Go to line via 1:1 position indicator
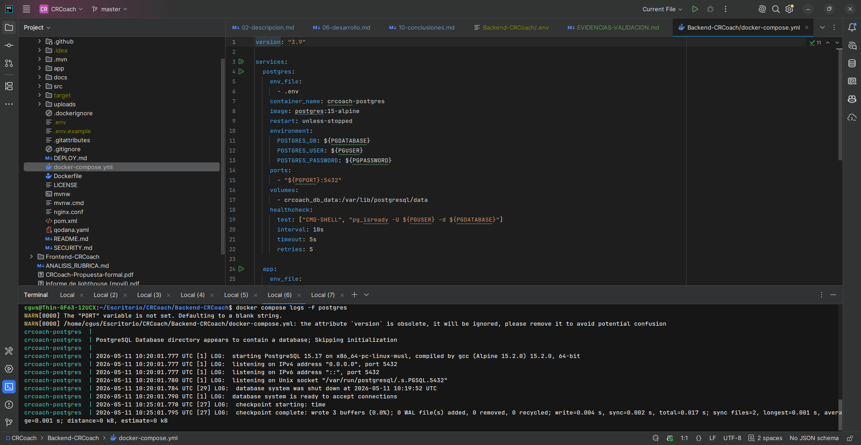The width and height of the screenshot is (861, 445). (684, 438)
